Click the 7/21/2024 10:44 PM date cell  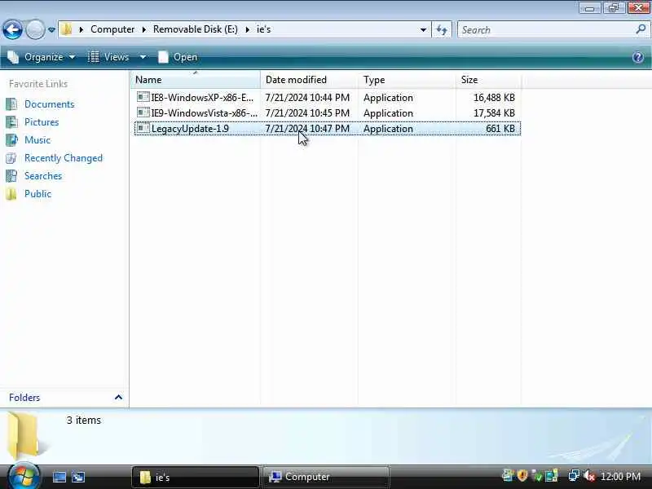pos(307,97)
